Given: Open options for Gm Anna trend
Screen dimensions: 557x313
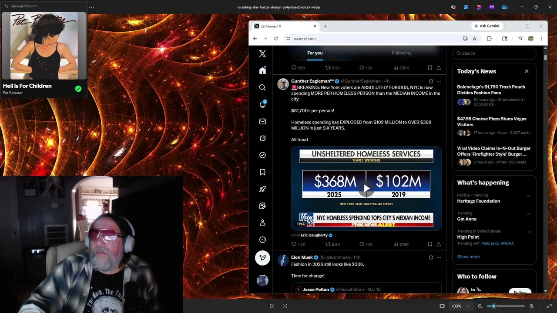Looking at the screenshot, I should [x=529, y=214].
